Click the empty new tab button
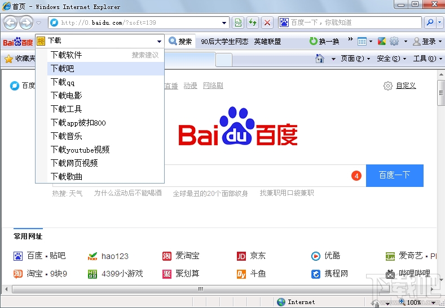The height and width of the screenshot is (308, 445). 224,60
